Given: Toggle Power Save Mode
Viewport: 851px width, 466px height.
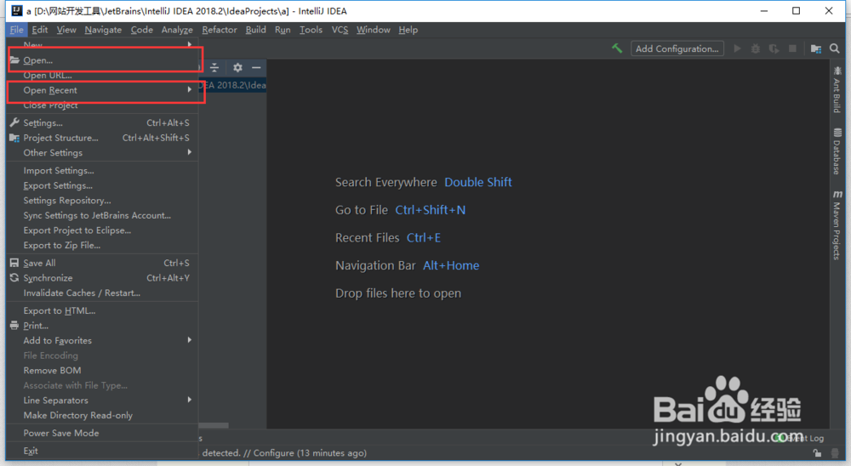Looking at the screenshot, I should [102, 433].
